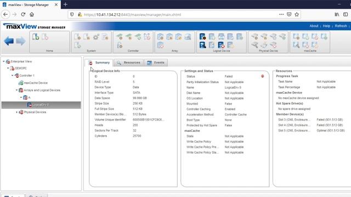This screenshot has width=351, height=197.
Task: Collapse Arrays and Logical Devices node
Action: click(x=17, y=90)
